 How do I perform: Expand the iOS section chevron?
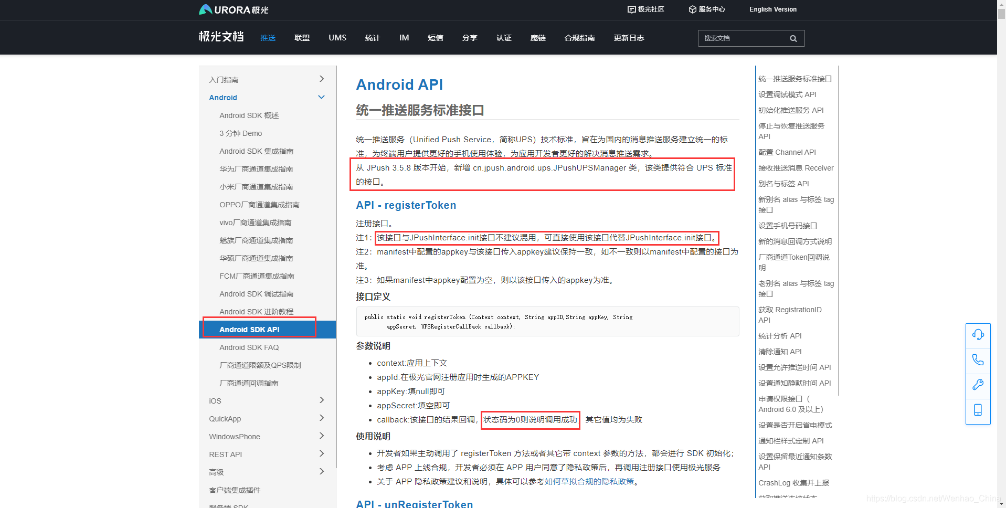pyautogui.click(x=322, y=400)
